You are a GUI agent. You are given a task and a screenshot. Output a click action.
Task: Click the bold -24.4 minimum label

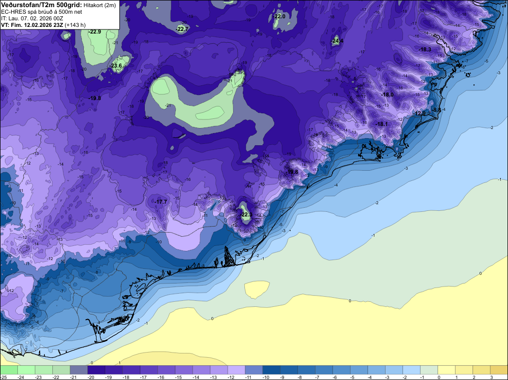[337, 41]
